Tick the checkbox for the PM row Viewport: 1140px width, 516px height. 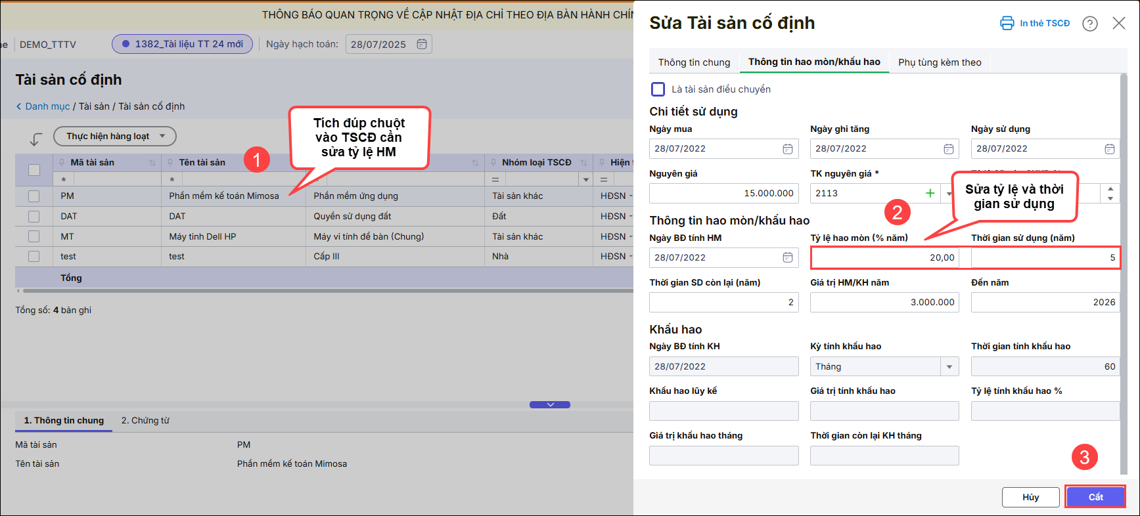[34, 196]
